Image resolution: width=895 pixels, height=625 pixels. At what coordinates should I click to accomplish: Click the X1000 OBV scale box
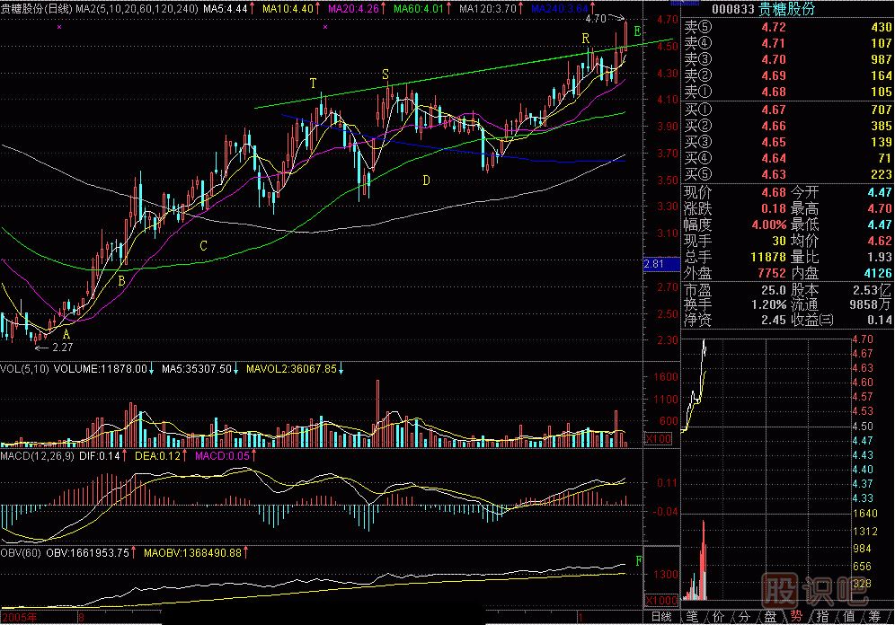(x=661, y=599)
